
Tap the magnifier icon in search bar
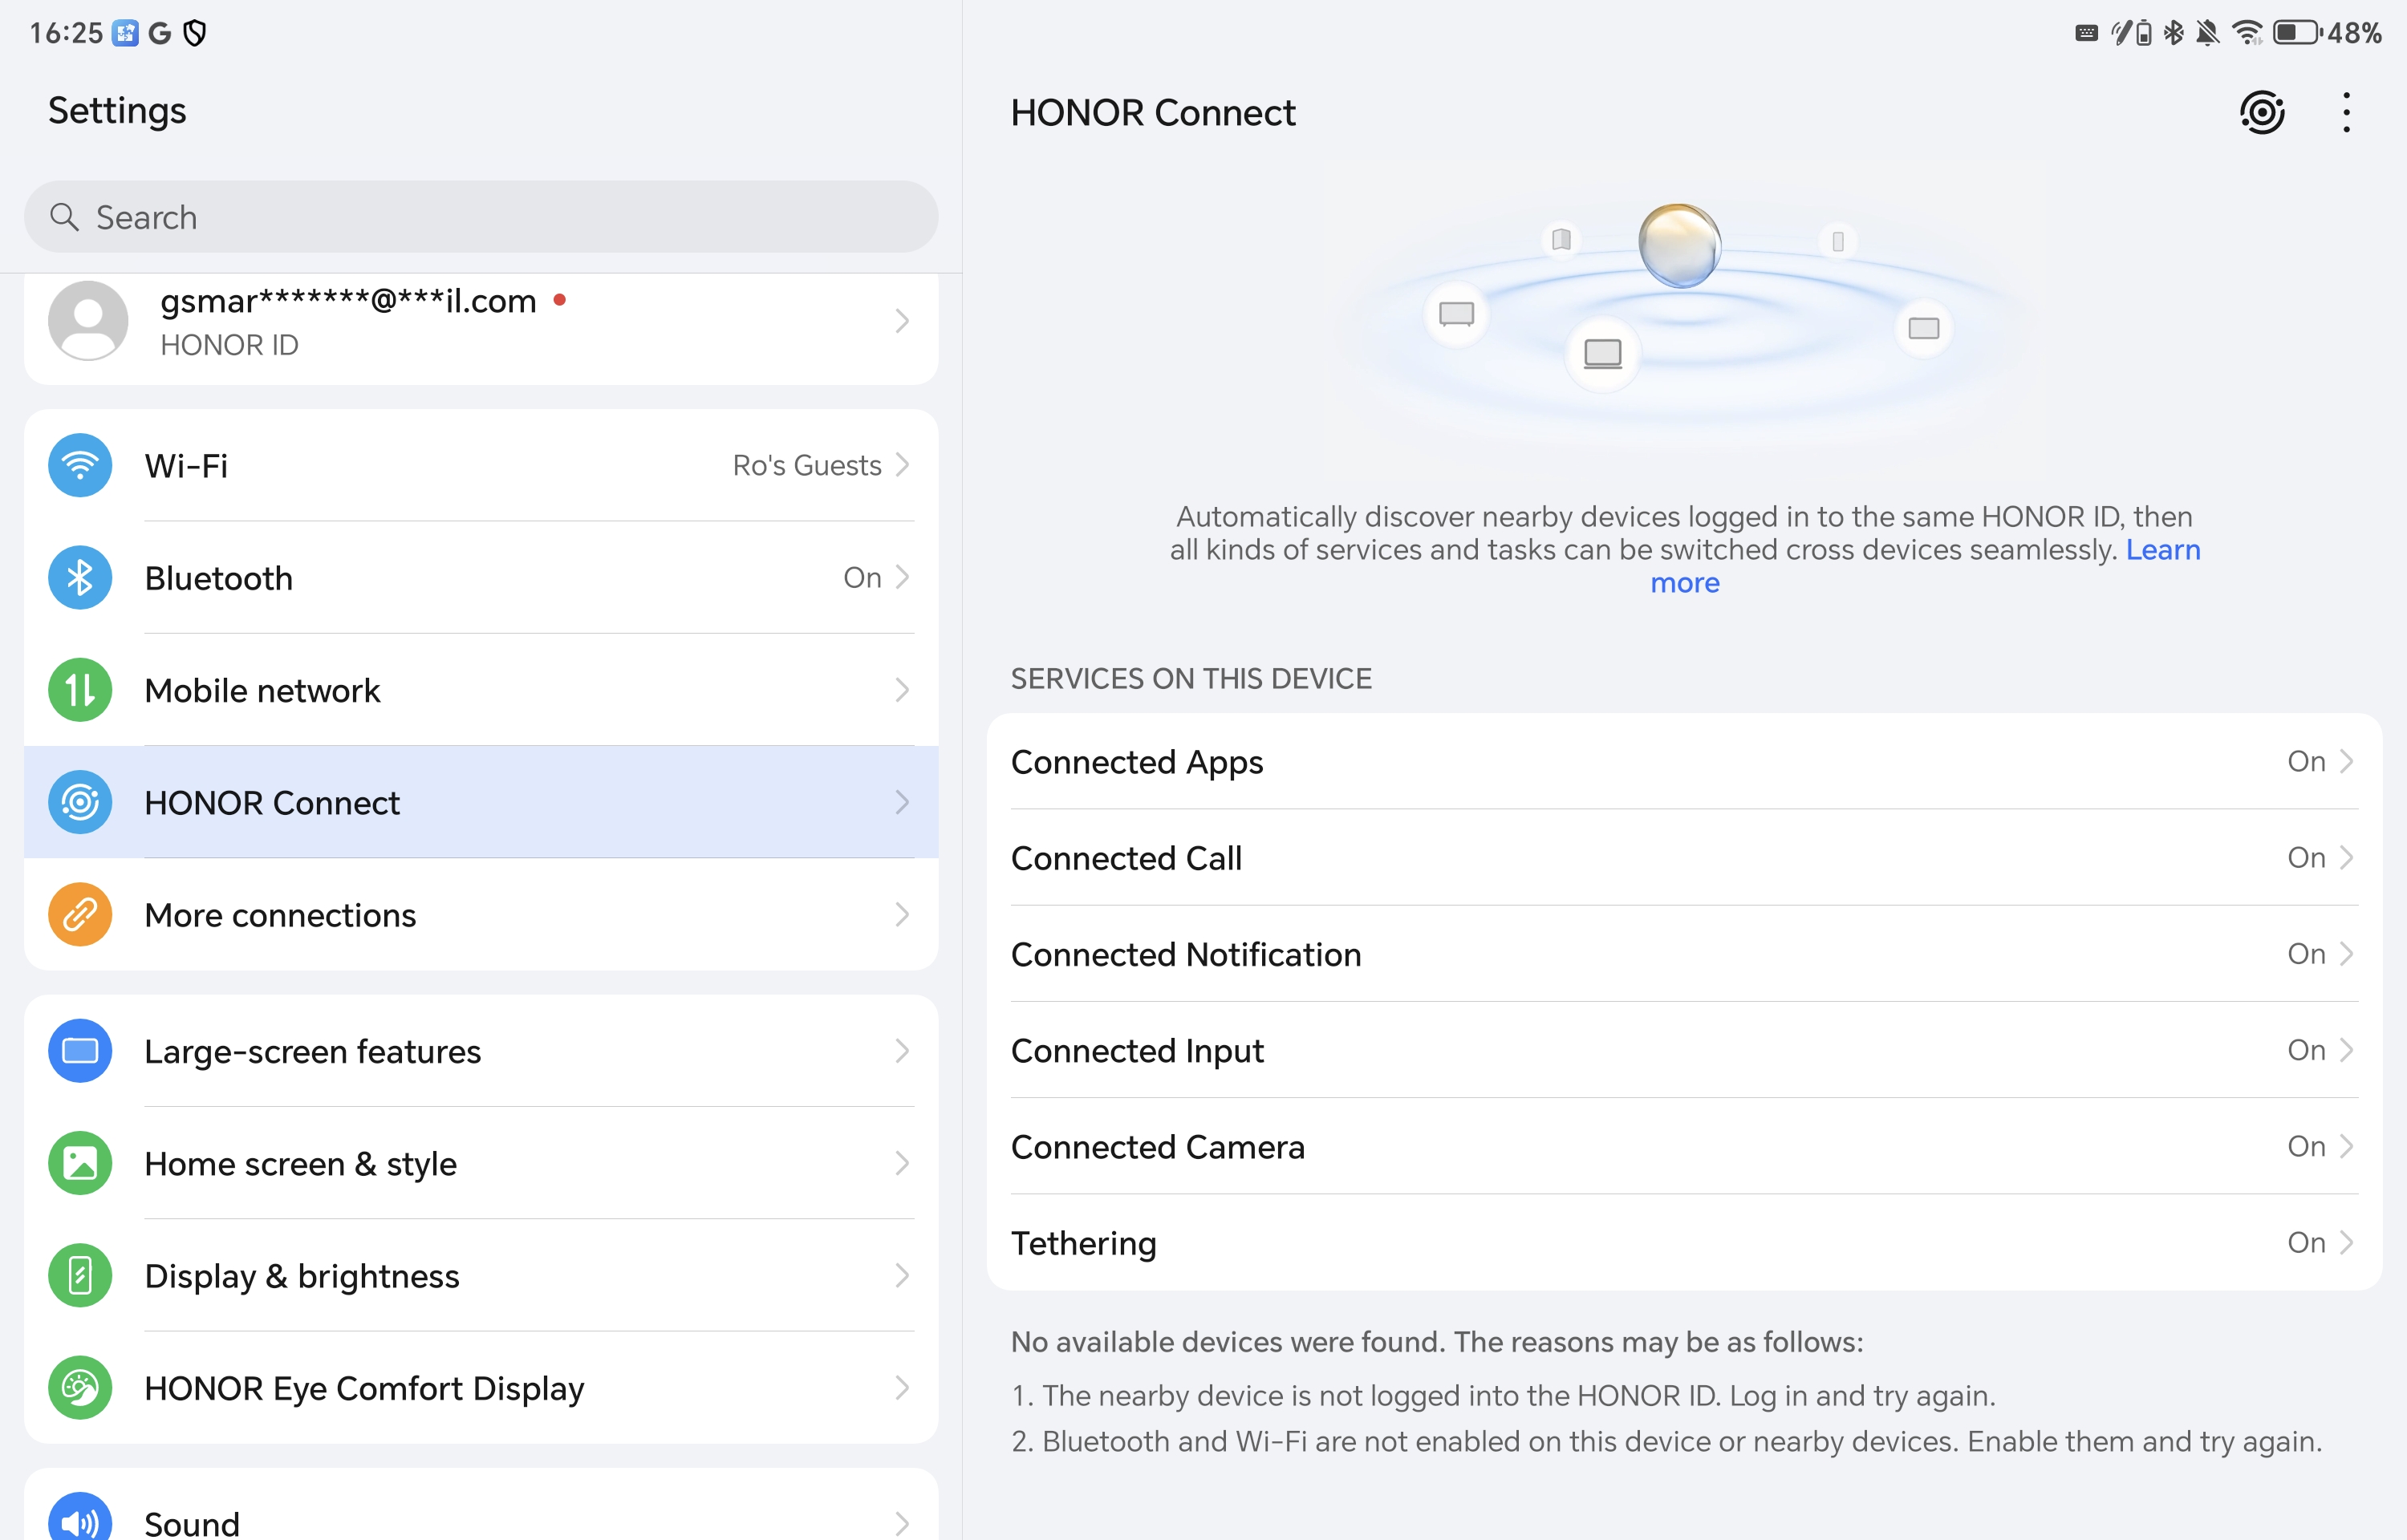[x=64, y=217]
